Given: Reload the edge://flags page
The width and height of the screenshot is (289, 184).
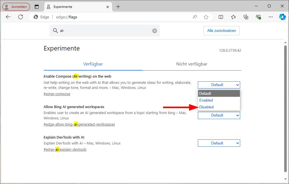Looking at the screenshot, I should (x=20, y=17).
